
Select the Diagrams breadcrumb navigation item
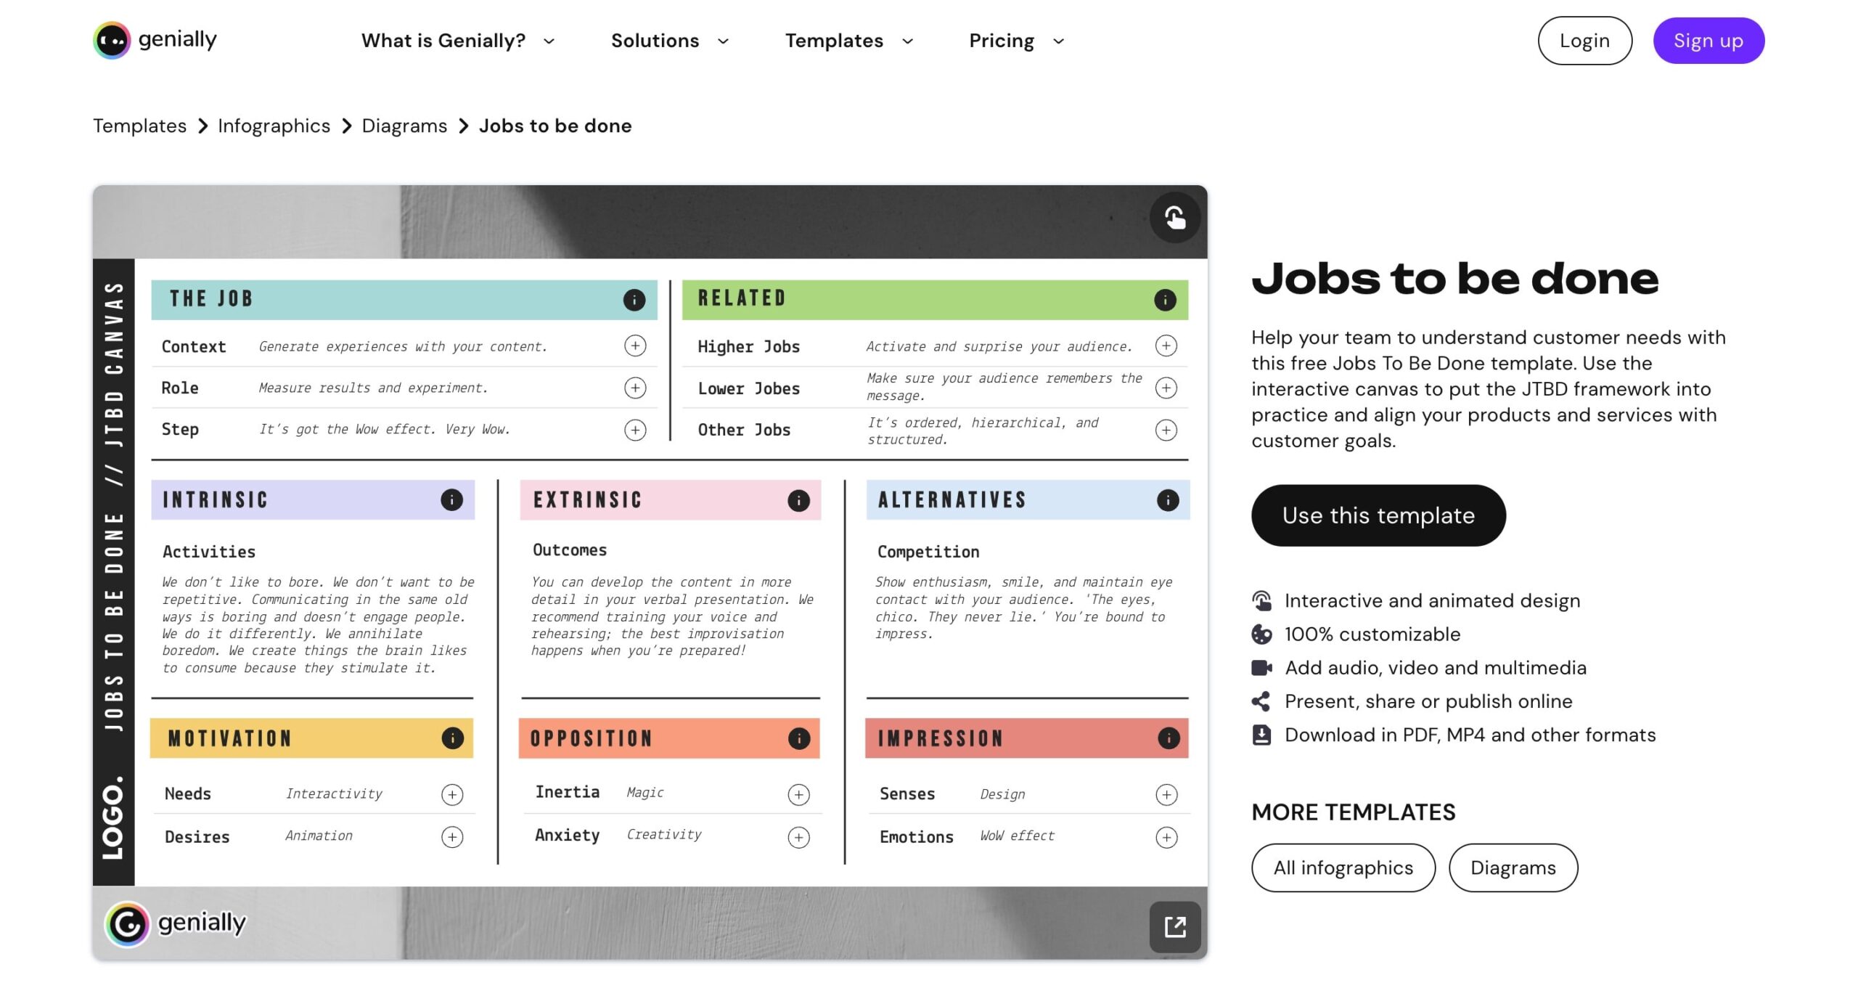(404, 125)
